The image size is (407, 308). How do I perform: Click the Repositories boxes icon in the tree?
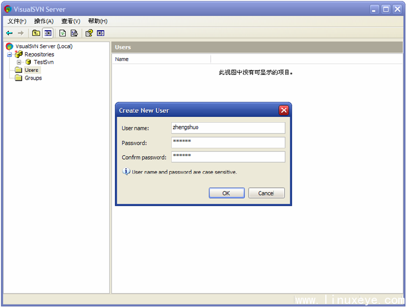point(18,54)
